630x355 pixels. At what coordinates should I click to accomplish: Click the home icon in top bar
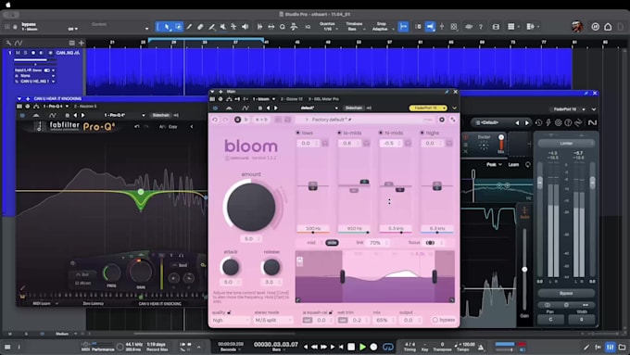click(608, 27)
